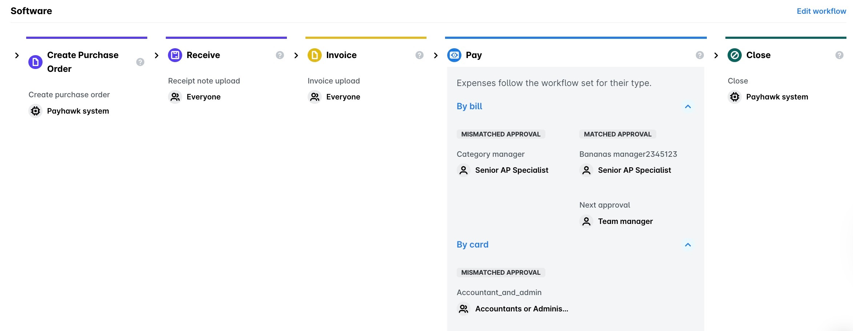
Task: Click Senior AP Specialist under Bananas manager2345123
Action: click(634, 170)
